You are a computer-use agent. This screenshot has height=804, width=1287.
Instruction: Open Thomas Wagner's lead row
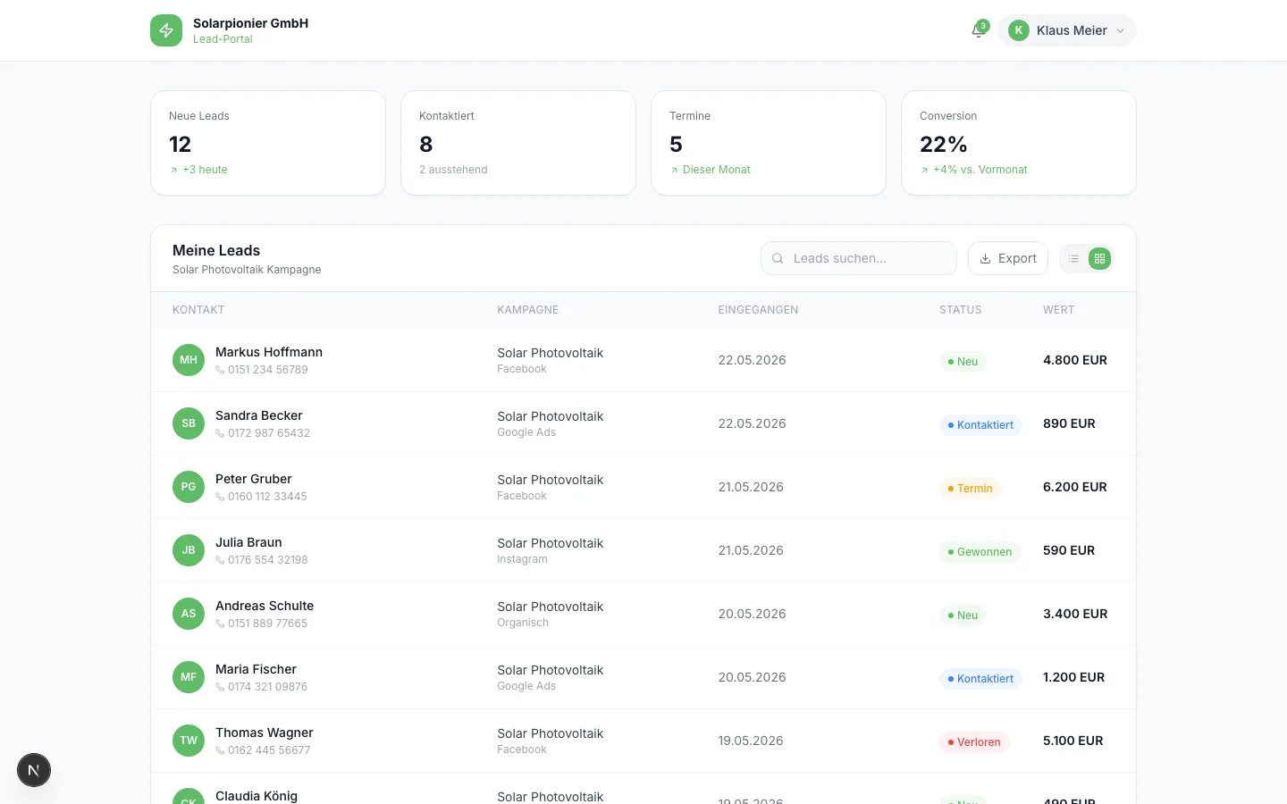click(x=643, y=741)
